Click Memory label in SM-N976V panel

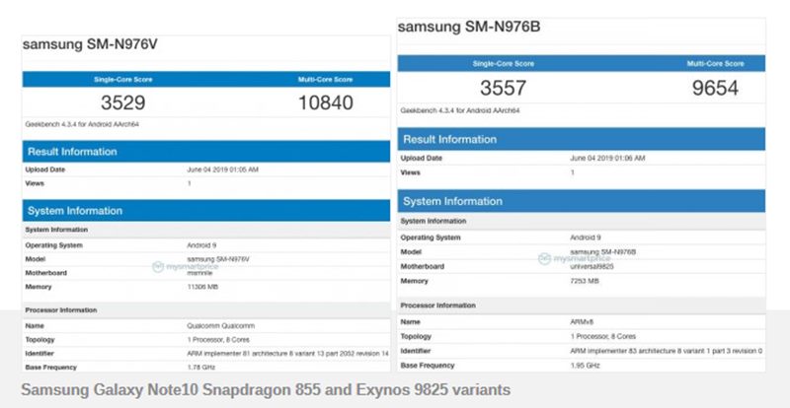39,287
